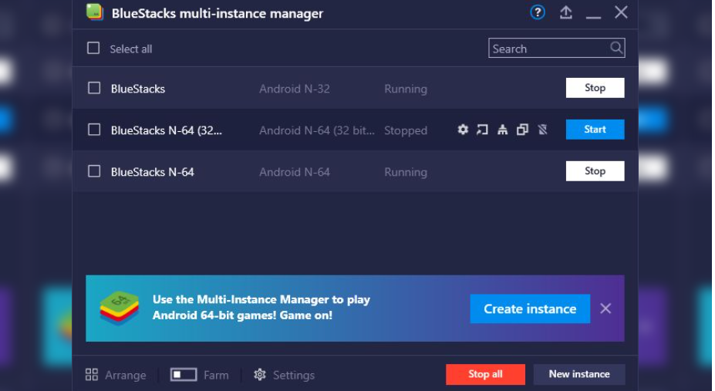This screenshot has height=391, width=715.
Task: Stop the BlueStacks N-64 instance
Action: click(595, 171)
